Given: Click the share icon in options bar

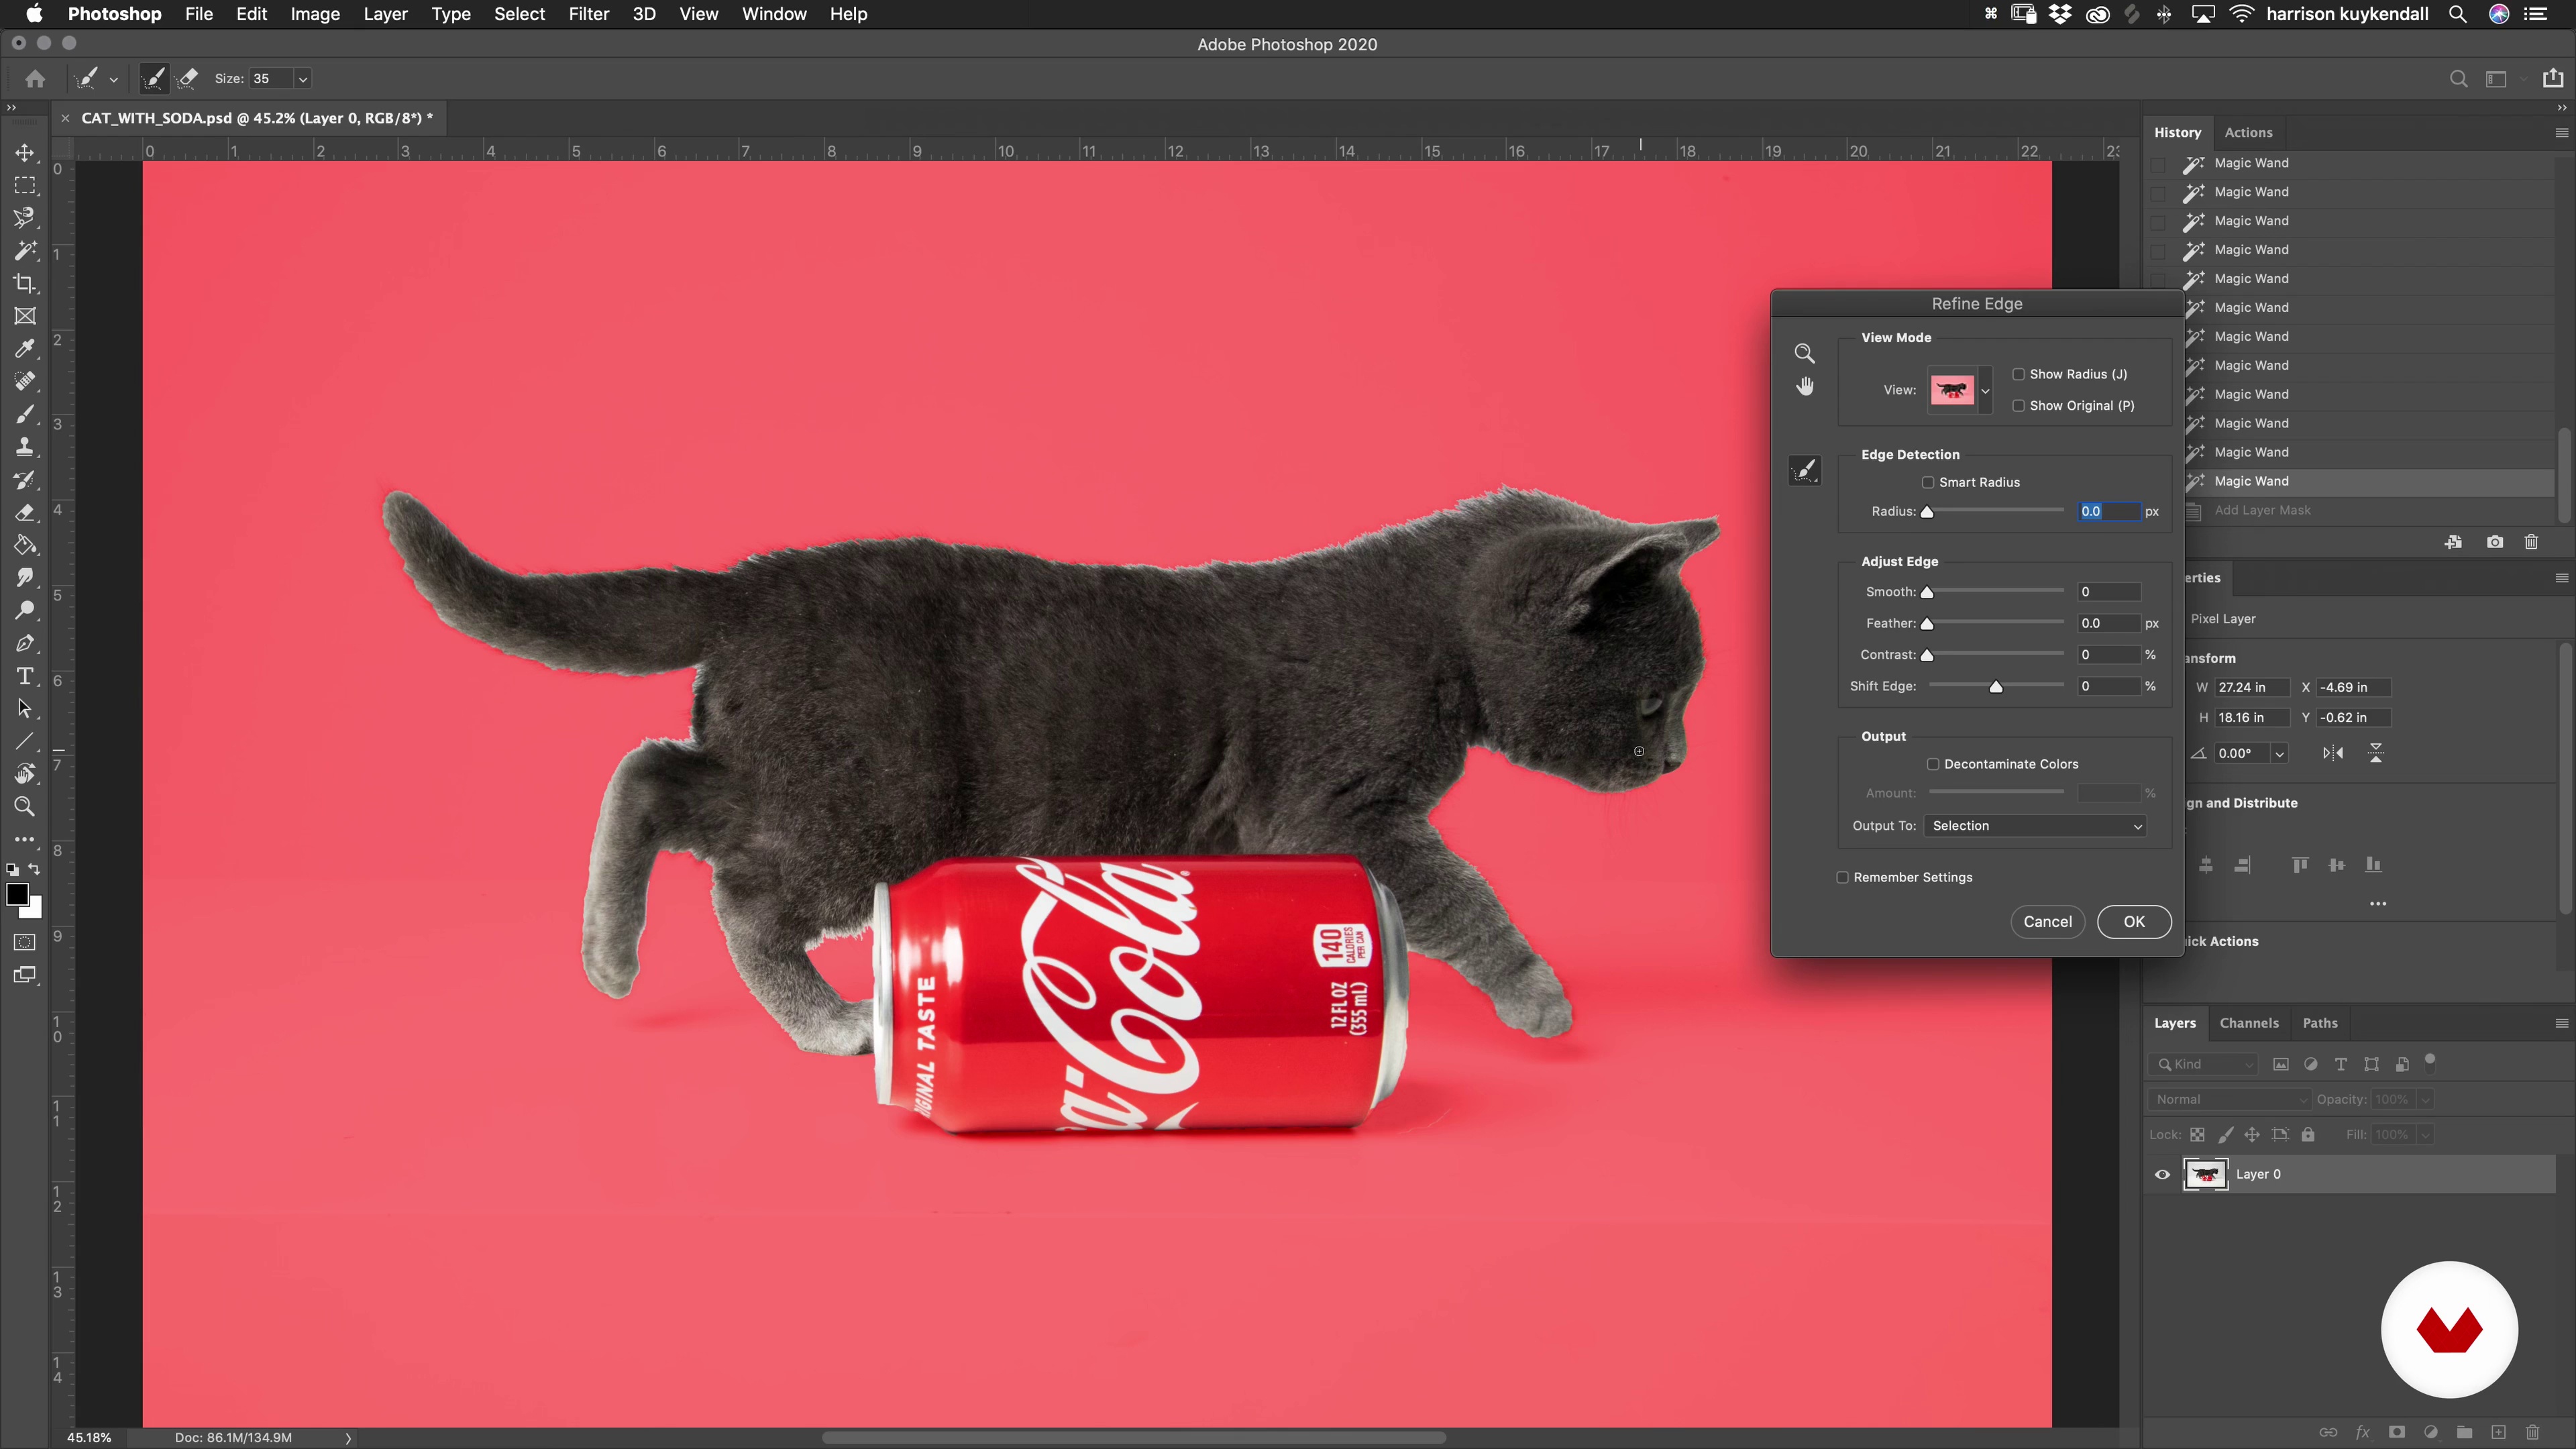Looking at the screenshot, I should (2553, 78).
